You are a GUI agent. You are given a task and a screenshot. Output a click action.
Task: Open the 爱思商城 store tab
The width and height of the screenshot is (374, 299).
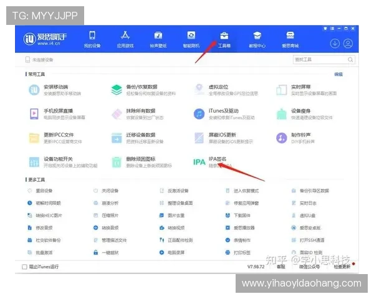(290, 39)
